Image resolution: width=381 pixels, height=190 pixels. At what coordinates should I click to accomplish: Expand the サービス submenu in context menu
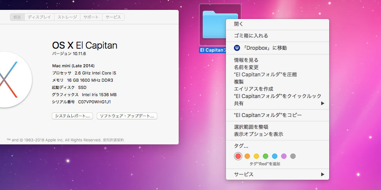(277, 174)
